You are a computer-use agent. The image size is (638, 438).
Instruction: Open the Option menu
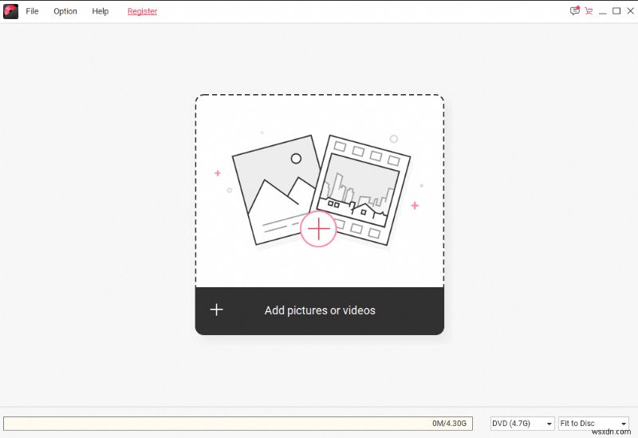65,11
